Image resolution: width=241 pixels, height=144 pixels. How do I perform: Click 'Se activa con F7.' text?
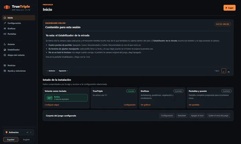point(100,95)
